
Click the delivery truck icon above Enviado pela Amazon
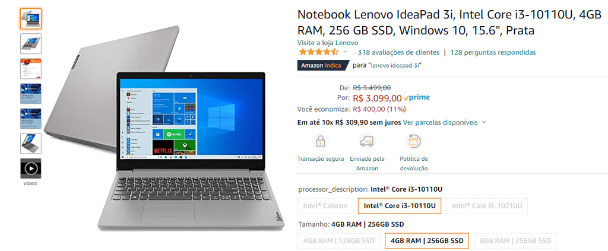(x=367, y=142)
